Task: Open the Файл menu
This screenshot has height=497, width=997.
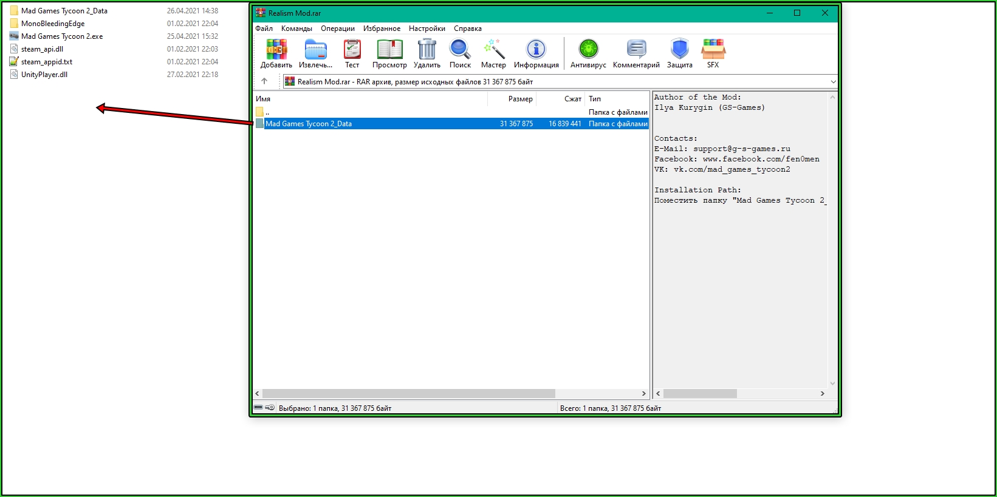Action: click(264, 29)
